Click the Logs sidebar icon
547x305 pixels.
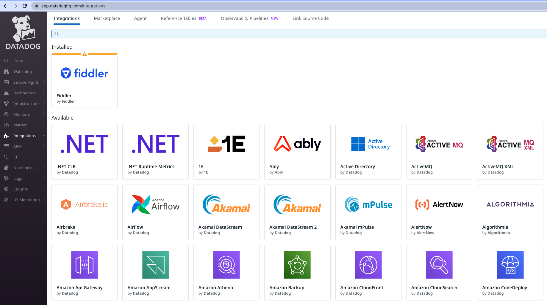coord(6,178)
